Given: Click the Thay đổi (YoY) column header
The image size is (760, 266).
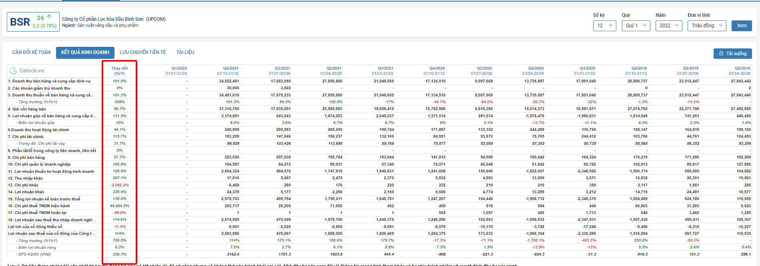Looking at the screenshot, I should click(119, 71).
